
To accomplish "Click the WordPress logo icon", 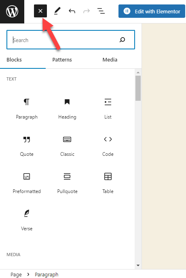I will 12,11.
